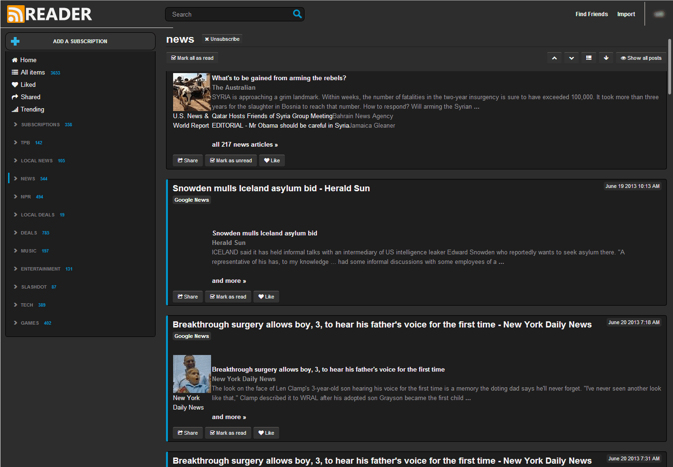Mark the Syria article as unread
Screen dimensions: 673x467
click(231, 160)
